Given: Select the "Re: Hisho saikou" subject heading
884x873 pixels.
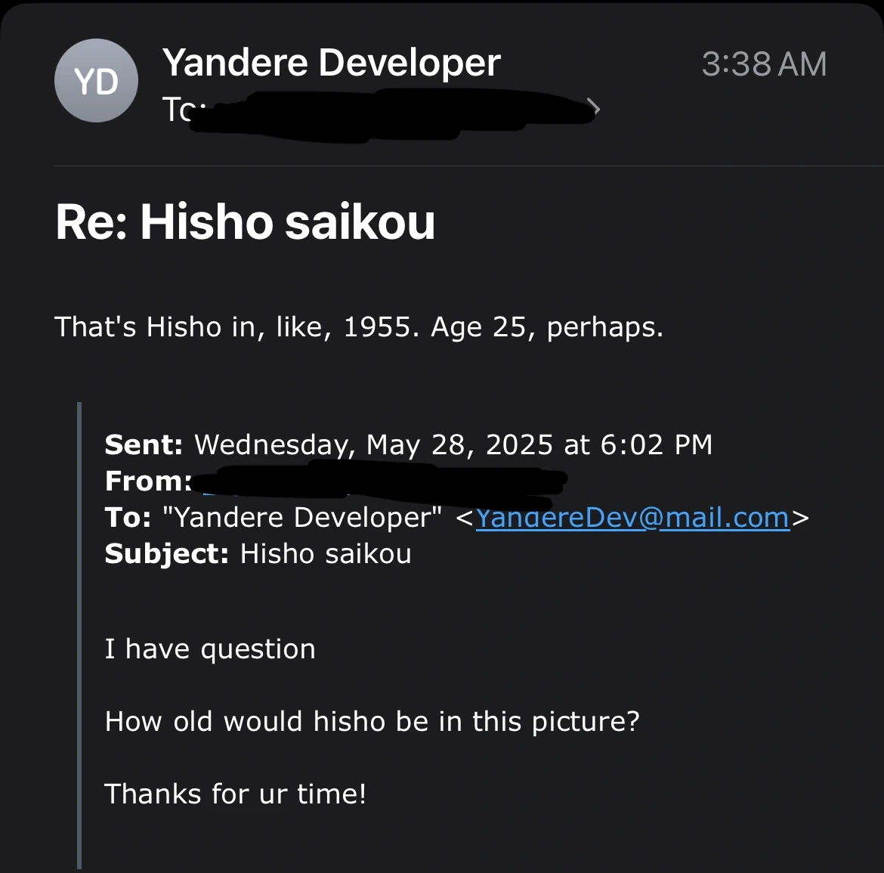Looking at the screenshot, I should tap(246, 222).
